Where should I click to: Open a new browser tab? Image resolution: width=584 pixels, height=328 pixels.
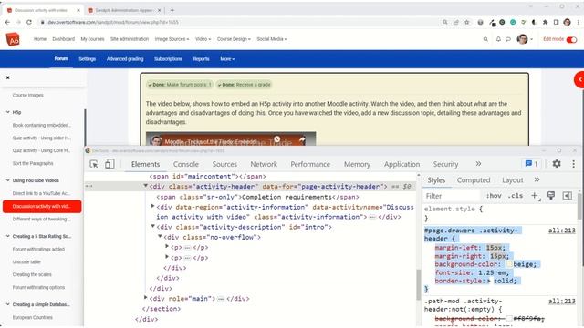coord(172,10)
